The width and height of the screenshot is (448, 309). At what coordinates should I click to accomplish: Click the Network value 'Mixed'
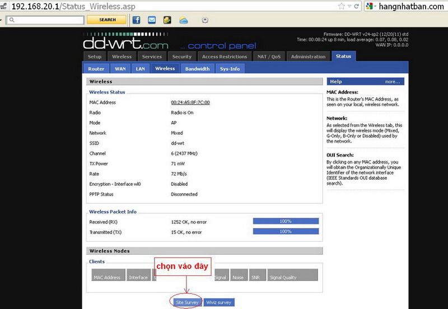point(176,133)
